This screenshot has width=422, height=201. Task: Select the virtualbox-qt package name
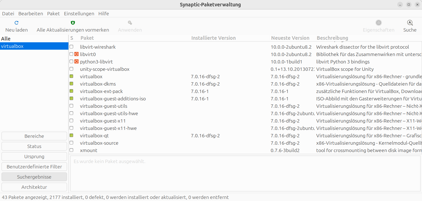[94, 136]
